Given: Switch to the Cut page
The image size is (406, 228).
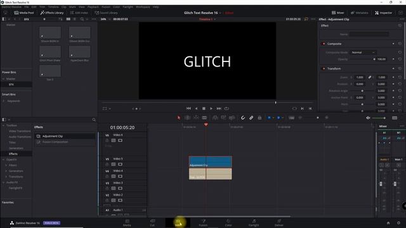Looking at the screenshot, I should [x=152, y=223].
